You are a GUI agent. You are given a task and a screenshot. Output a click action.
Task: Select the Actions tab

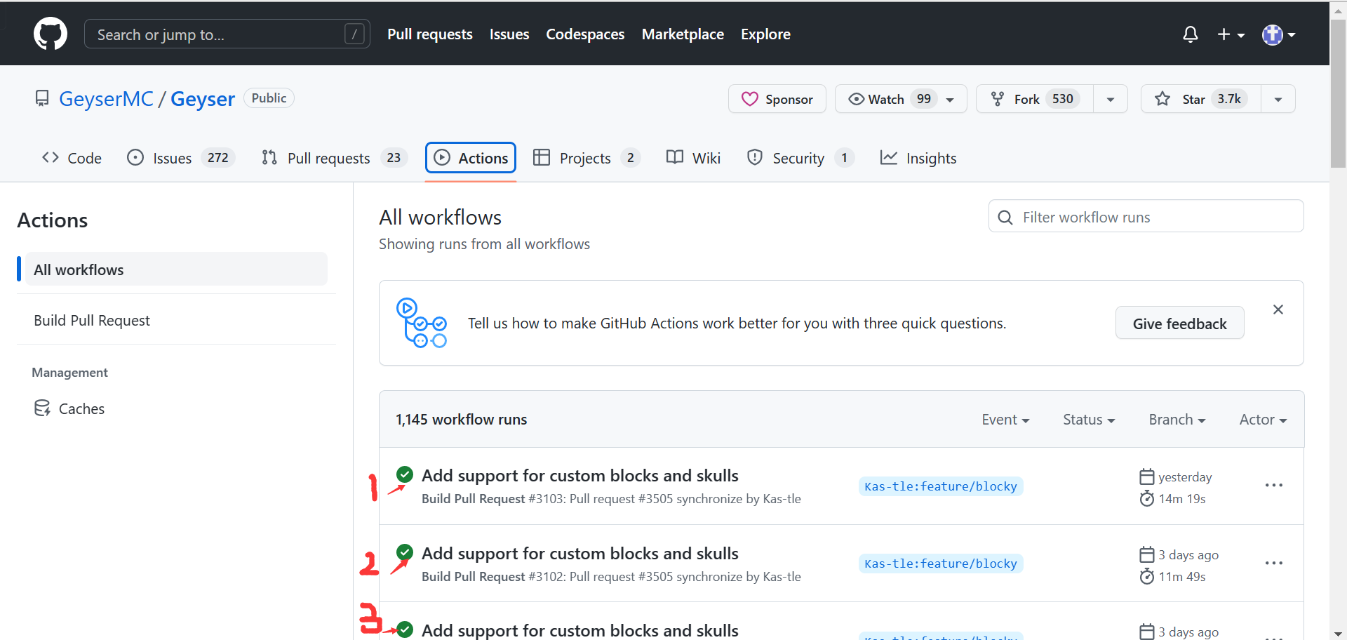point(471,158)
